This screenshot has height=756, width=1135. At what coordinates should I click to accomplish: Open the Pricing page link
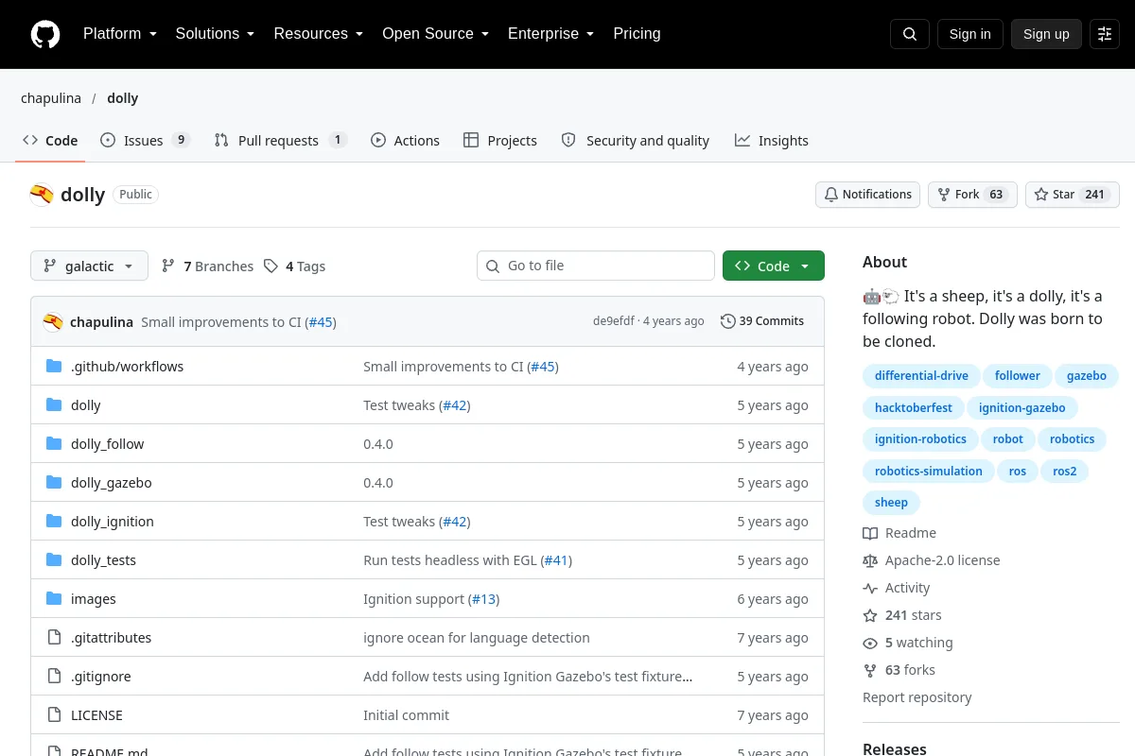pyautogui.click(x=637, y=34)
